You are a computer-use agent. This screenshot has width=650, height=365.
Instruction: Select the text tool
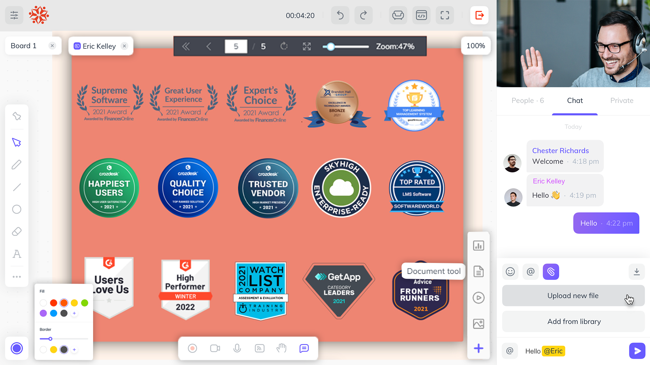click(x=17, y=254)
